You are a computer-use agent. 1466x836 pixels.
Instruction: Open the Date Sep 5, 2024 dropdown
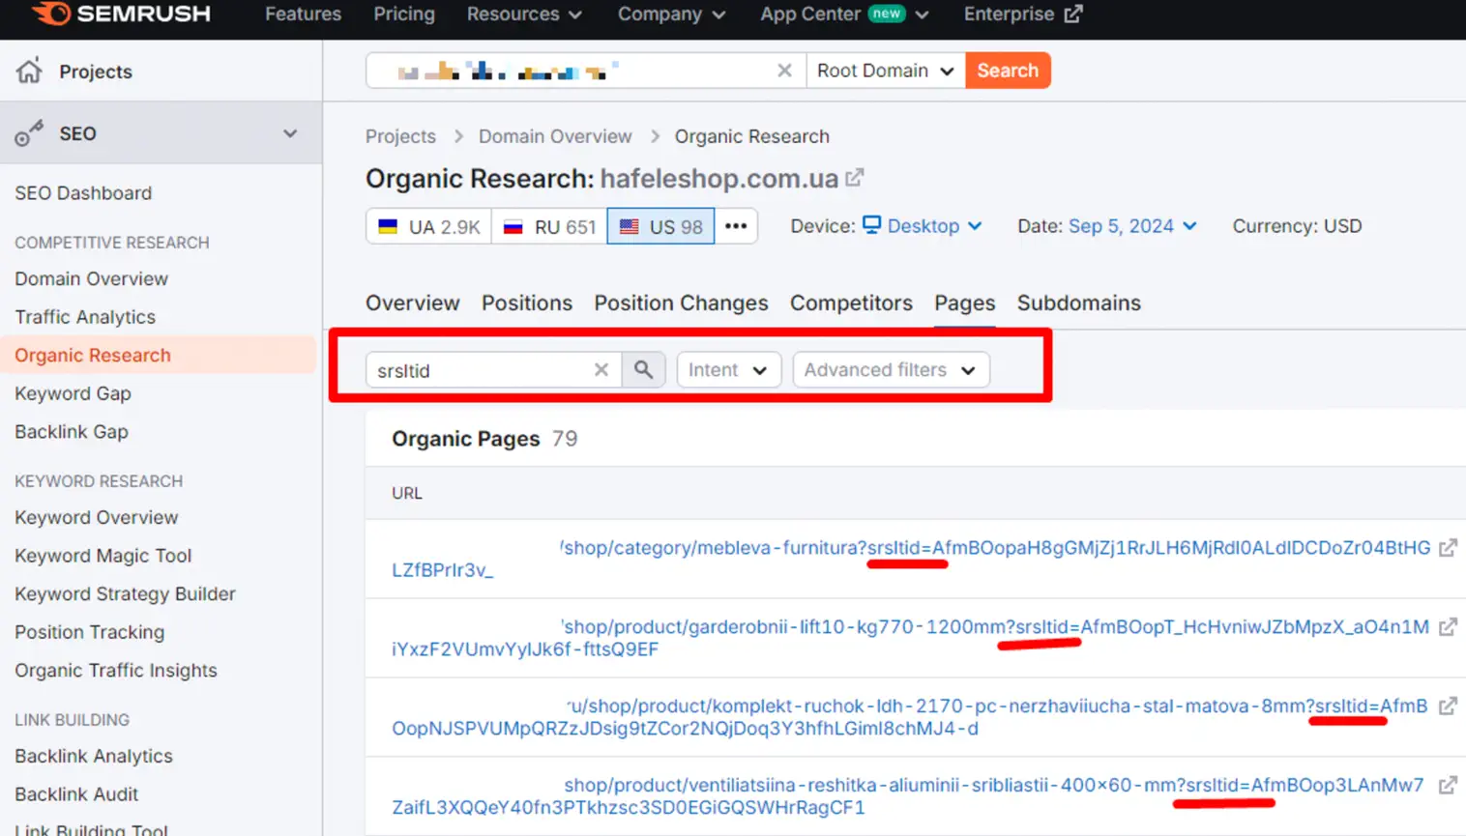coord(1132,226)
